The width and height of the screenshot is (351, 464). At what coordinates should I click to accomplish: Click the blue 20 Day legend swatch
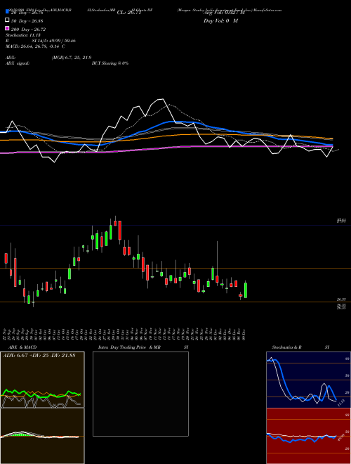pos(7,12)
